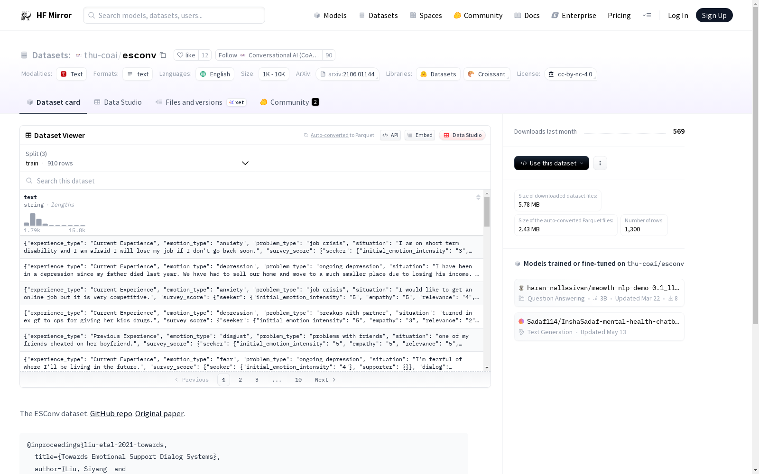Expand the more-options menu icon in the nav
This screenshot has height=474, width=759.
click(647, 15)
